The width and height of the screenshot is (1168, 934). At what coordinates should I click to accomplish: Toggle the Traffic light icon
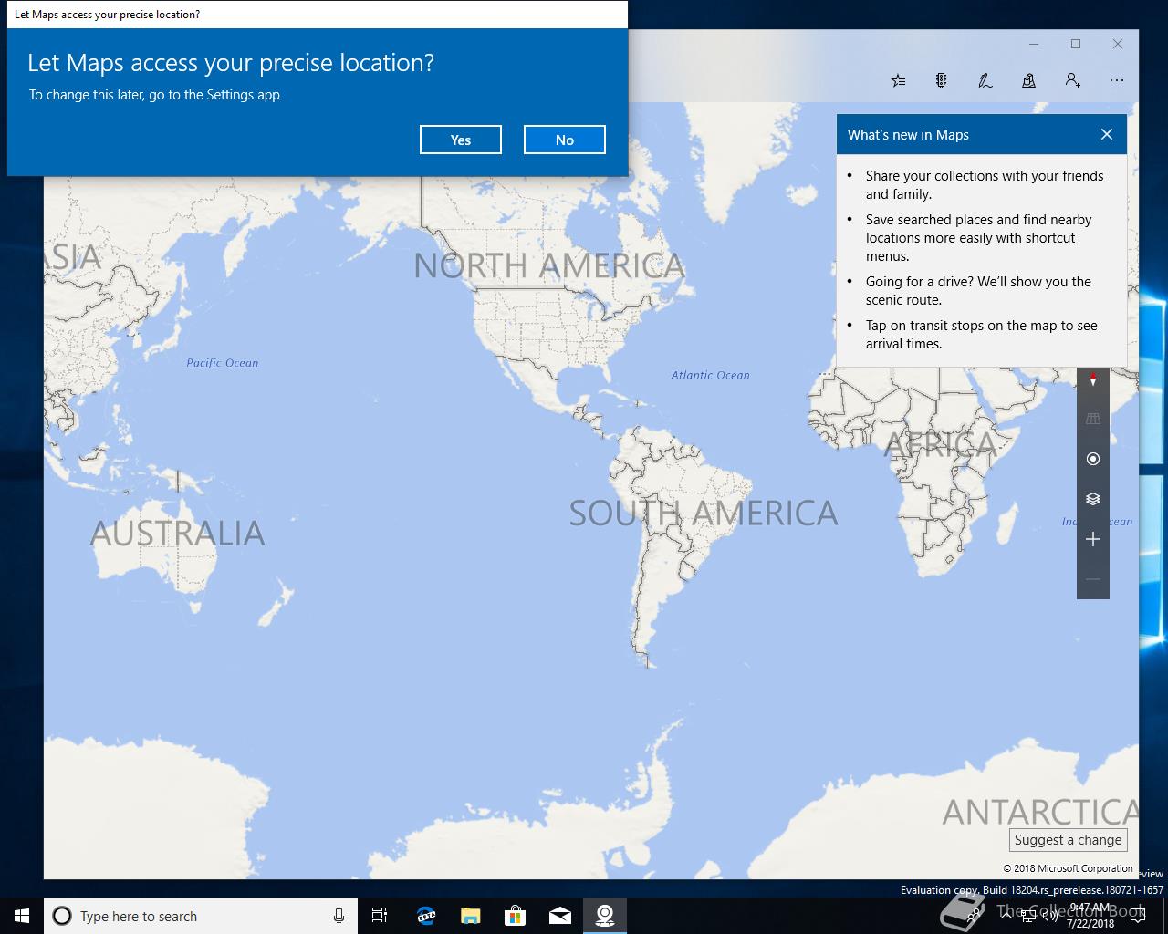pyautogui.click(x=941, y=80)
